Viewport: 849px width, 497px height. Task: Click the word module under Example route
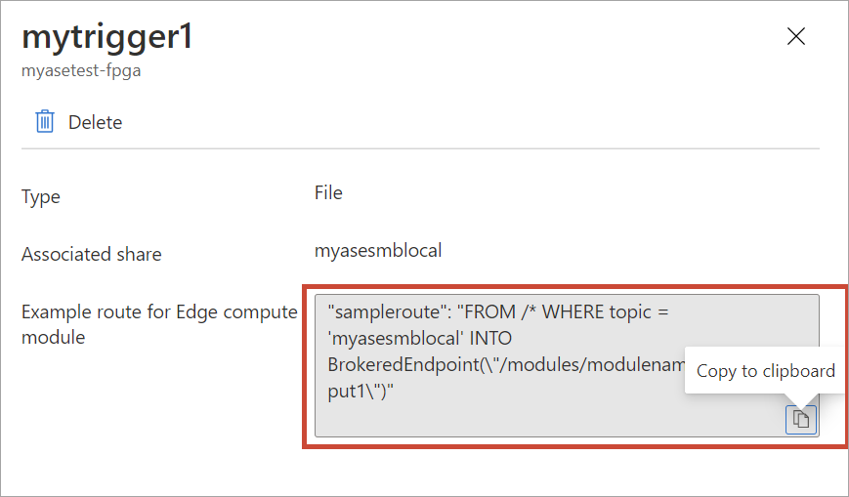pyautogui.click(x=53, y=337)
